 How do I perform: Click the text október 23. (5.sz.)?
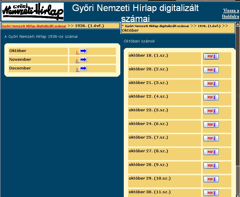pos(148,110)
